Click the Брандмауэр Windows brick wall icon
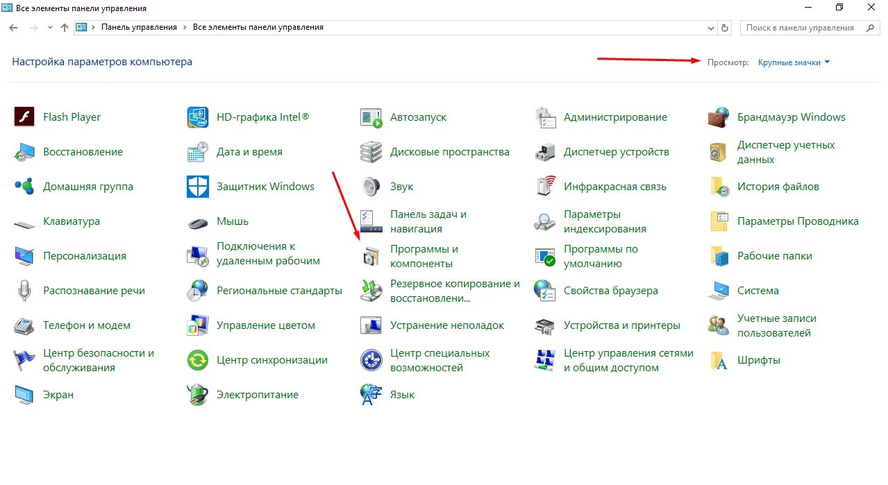Image resolution: width=888 pixels, height=485 pixels. (719, 117)
